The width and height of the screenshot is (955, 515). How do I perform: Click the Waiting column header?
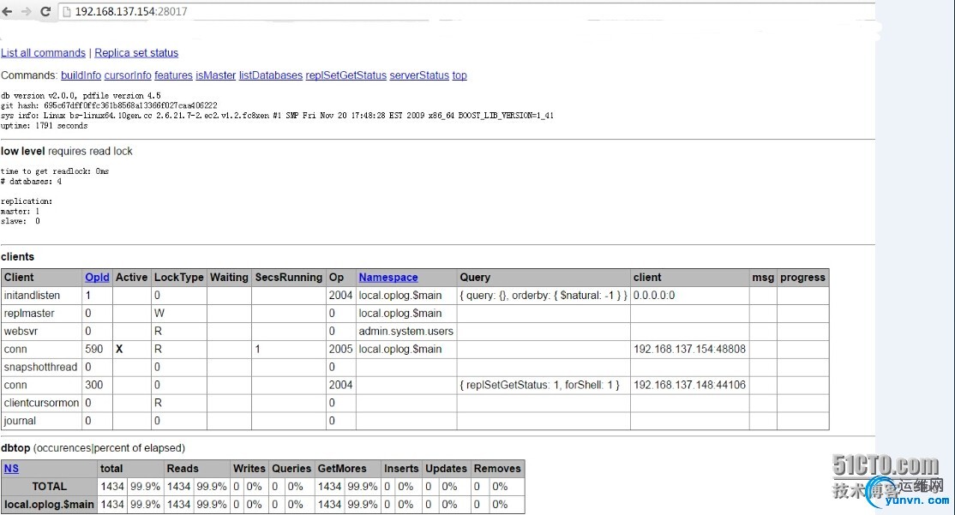coord(229,278)
